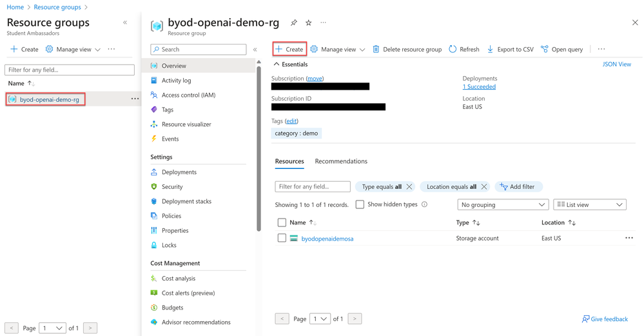The height and width of the screenshot is (336, 644).
Task: Click the Tags edit link
Action: (x=291, y=121)
